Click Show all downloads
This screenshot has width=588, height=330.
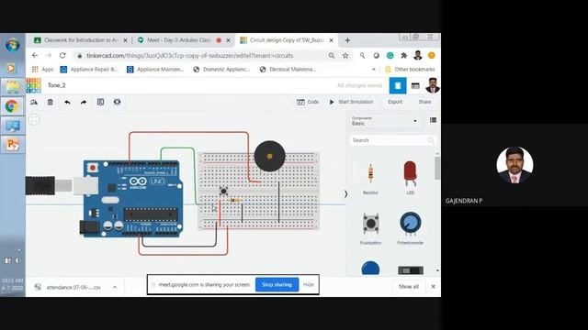tap(408, 287)
